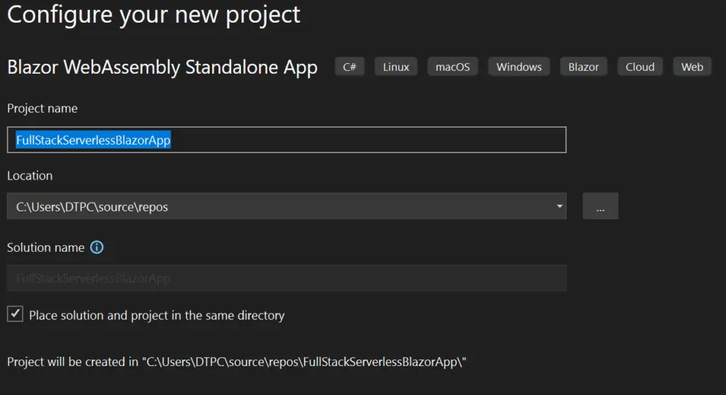Screen dimensions: 726x395
Task: Click the Location label
Action: coord(30,175)
